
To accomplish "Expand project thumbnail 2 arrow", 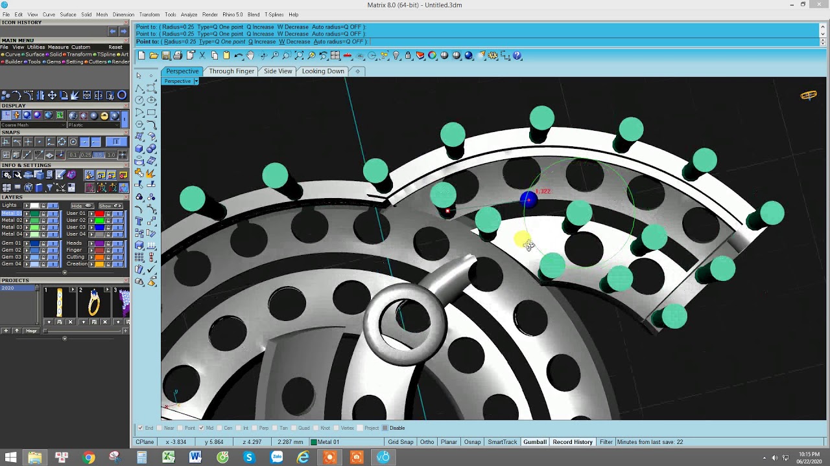I will click(x=107, y=289).
